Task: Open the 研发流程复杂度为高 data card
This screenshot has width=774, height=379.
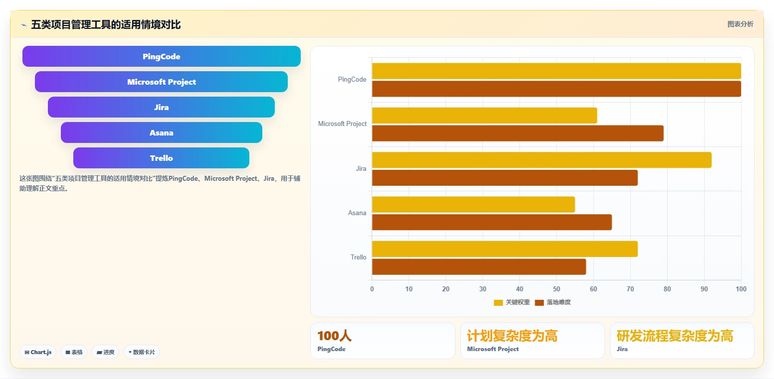Action: click(682, 341)
